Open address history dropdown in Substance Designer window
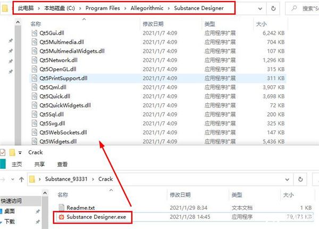The width and height of the screenshot is (319, 229). click(260, 9)
